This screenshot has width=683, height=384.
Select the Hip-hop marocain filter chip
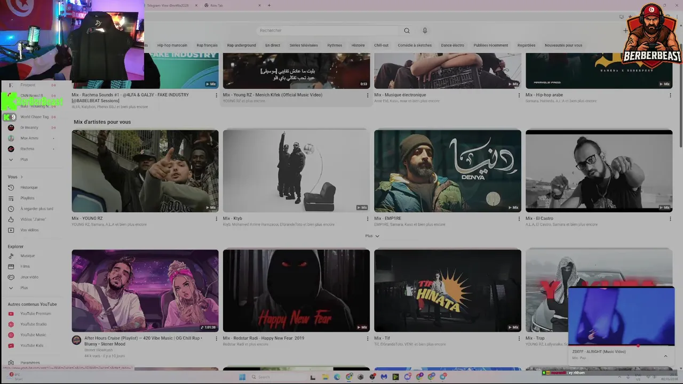(x=172, y=45)
